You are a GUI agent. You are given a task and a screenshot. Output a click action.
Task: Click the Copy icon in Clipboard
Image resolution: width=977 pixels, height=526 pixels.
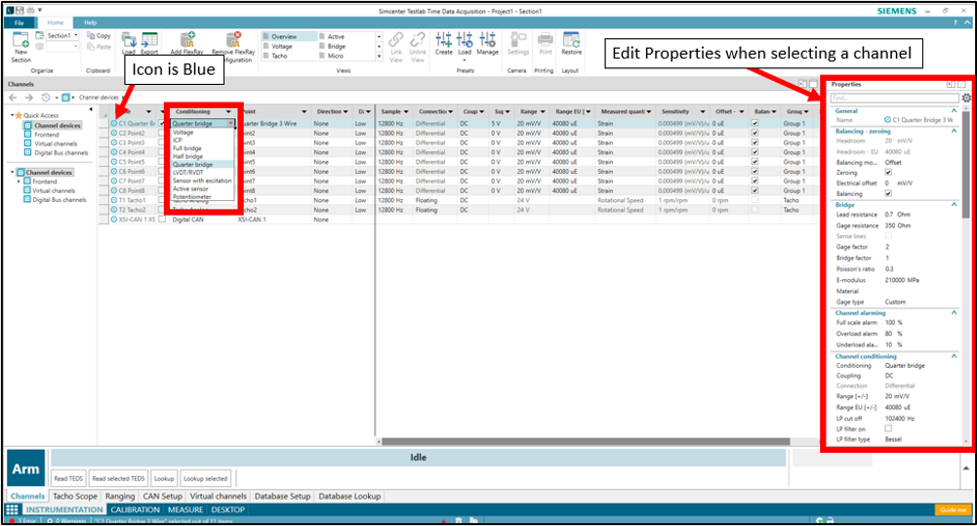click(x=91, y=35)
